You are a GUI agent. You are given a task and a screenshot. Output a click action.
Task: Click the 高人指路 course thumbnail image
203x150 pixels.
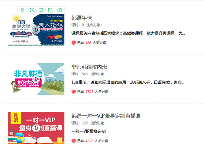click(36, 30)
